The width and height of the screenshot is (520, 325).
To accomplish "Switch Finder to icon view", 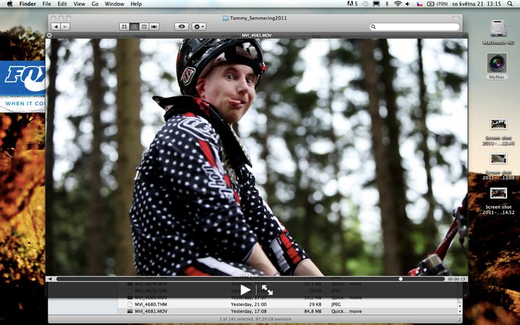I will 124,27.
